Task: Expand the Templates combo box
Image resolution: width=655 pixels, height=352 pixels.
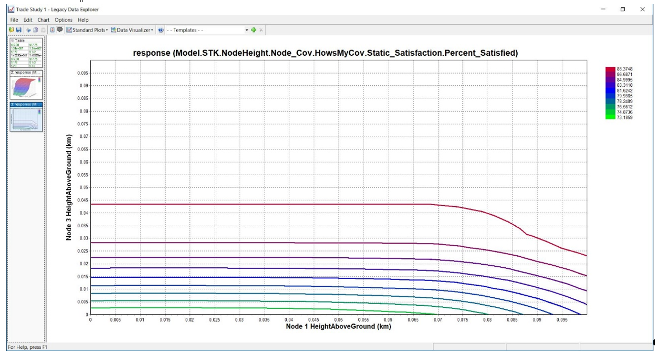Action: 246,30
